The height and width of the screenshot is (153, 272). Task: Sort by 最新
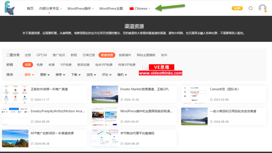point(29,75)
